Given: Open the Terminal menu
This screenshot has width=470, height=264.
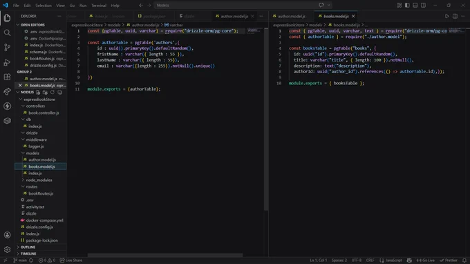Looking at the screenshot, I should click(99, 6).
